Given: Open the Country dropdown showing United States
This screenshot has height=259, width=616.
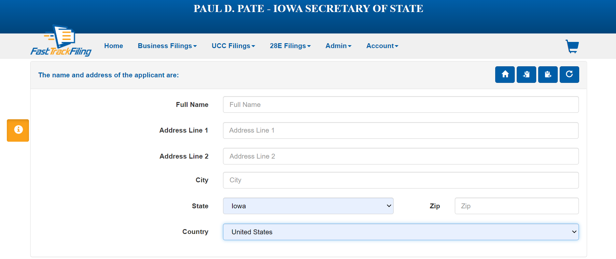Looking at the screenshot, I should pyautogui.click(x=400, y=232).
